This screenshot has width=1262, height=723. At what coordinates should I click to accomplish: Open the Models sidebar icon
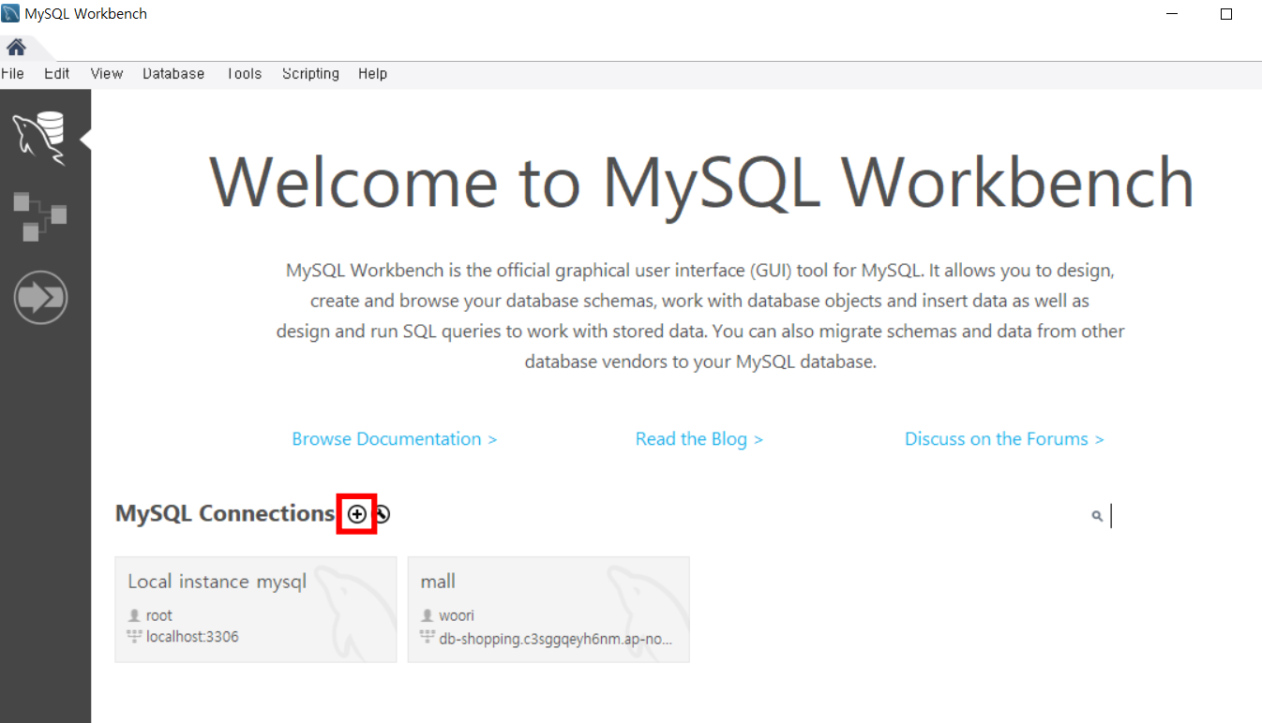point(39,216)
